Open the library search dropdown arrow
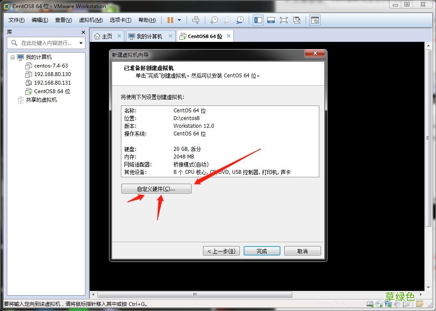This screenshot has width=436, height=311. [x=81, y=43]
